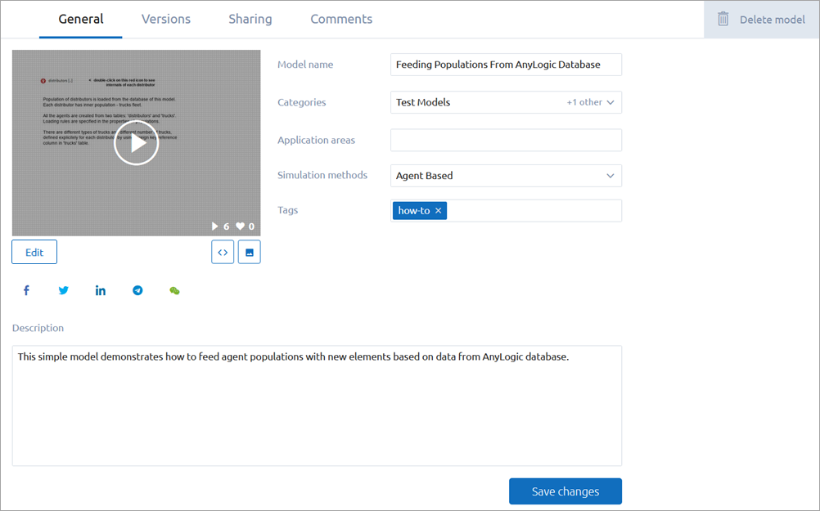820x511 pixels.
Task: Click the Edit button under the preview
Action: 34,251
